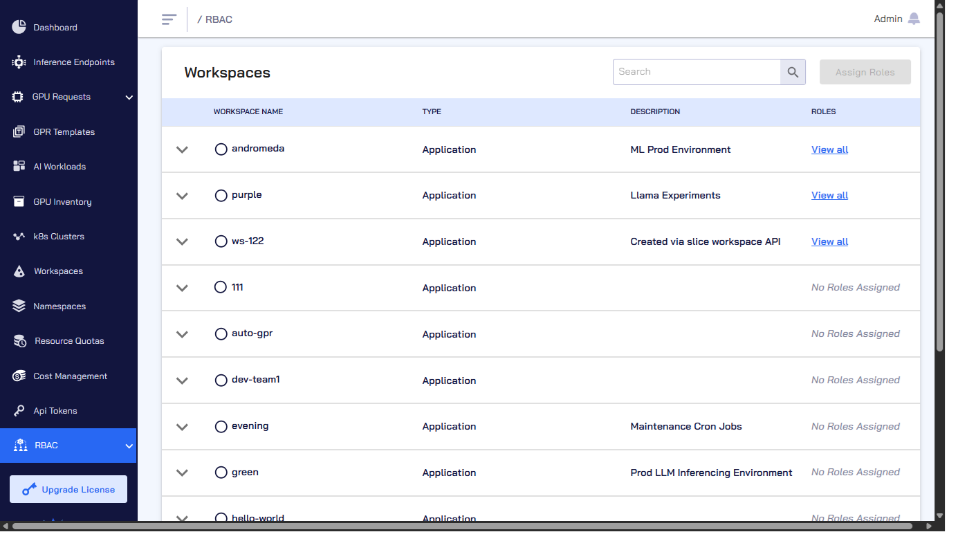
Task: Click the GPU Requests processor icon
Action: coord(18,97)
